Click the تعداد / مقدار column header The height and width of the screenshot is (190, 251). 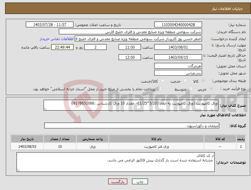(x=60, y=139)
